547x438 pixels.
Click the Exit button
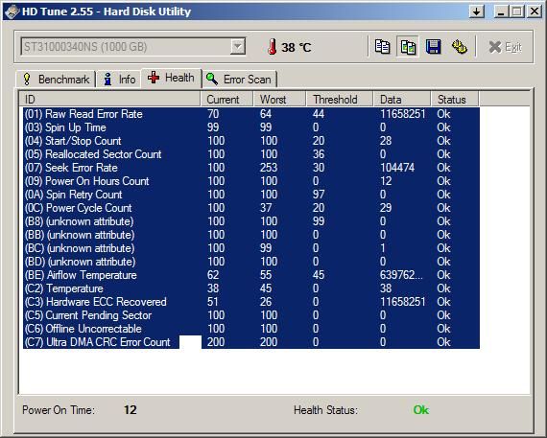(x=506, y=47)
